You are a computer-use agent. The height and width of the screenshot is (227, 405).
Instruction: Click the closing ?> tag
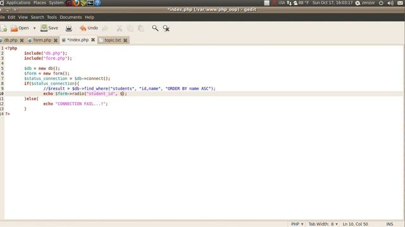[8, 113]
